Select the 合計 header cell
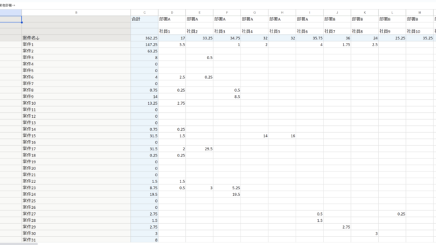This screenshot has height=245, width=436. coord(144,19)
